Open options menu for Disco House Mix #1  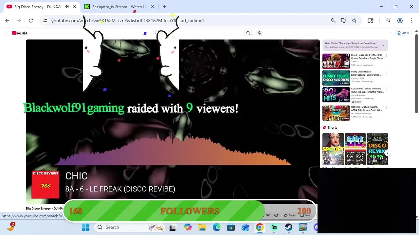coord(387,55)
